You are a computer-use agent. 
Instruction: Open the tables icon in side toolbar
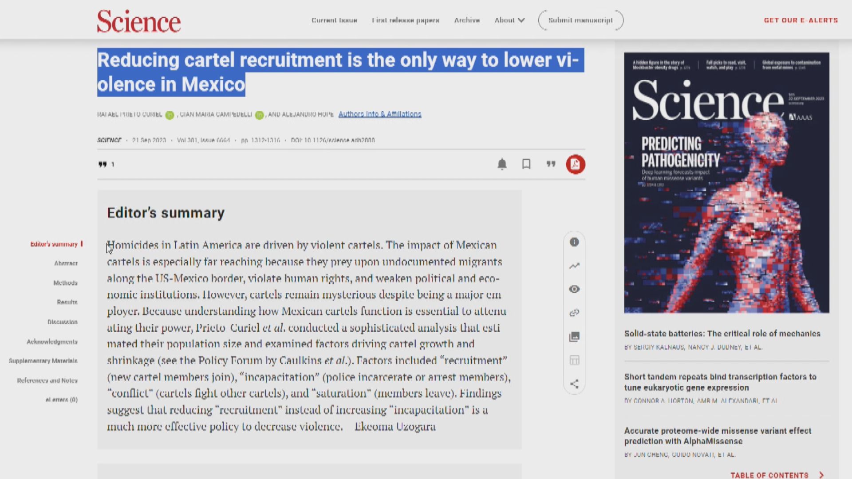pos(574,360)
